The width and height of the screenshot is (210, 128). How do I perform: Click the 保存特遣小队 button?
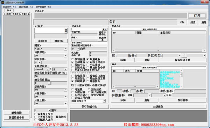[x=183, y=60]
